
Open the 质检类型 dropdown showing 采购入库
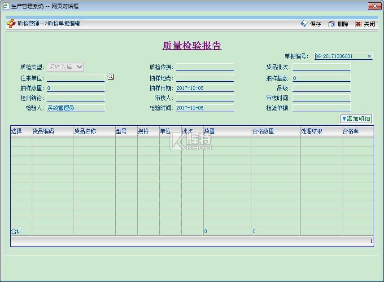65,67
